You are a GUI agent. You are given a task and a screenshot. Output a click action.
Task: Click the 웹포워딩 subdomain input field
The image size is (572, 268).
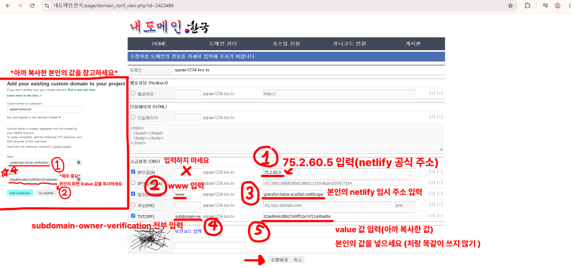(188, 93)
